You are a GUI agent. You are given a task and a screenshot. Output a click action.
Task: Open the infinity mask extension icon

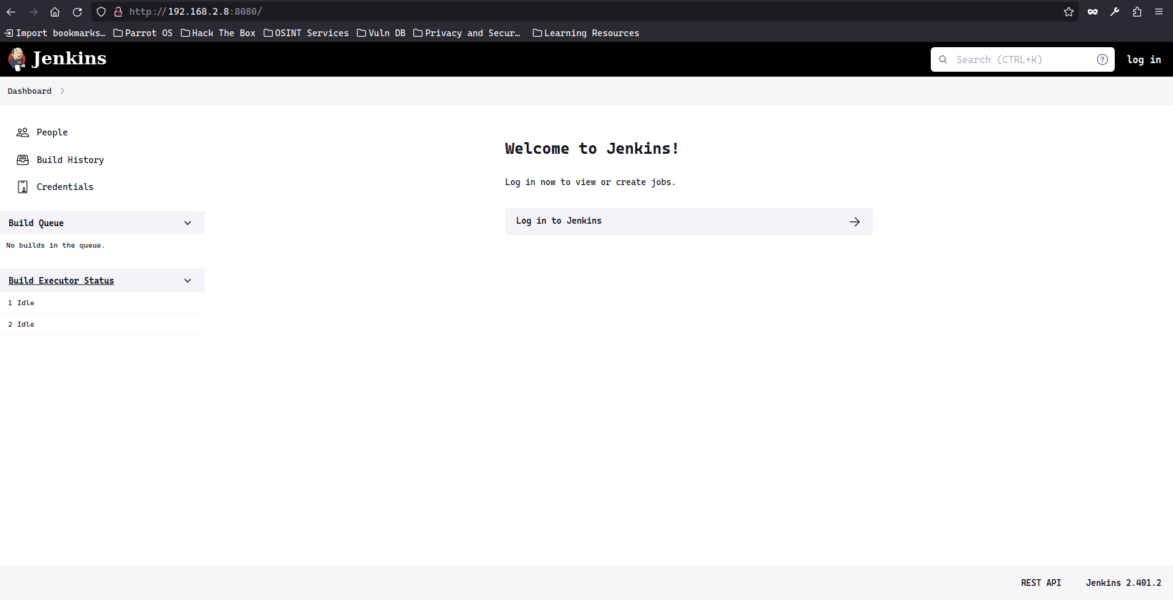point(1093,12)
